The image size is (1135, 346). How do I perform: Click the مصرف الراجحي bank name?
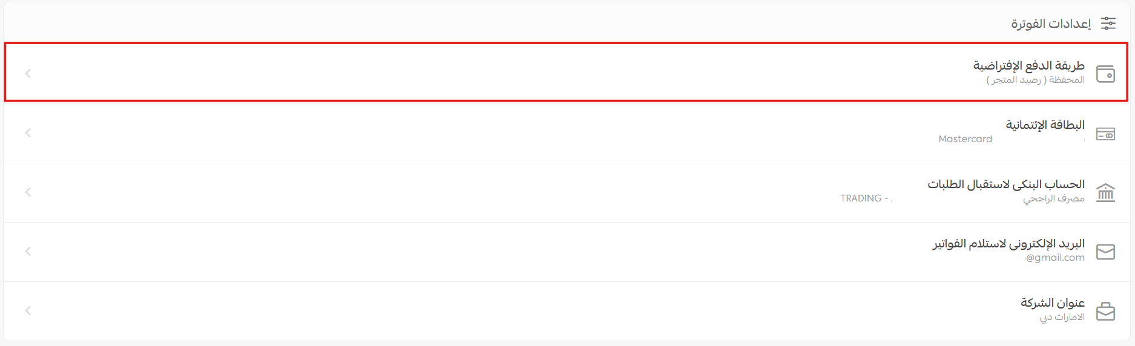[x=1054, y=198]
